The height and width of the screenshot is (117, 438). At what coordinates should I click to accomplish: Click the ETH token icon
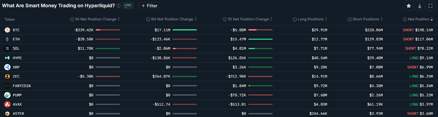point(7,39)
